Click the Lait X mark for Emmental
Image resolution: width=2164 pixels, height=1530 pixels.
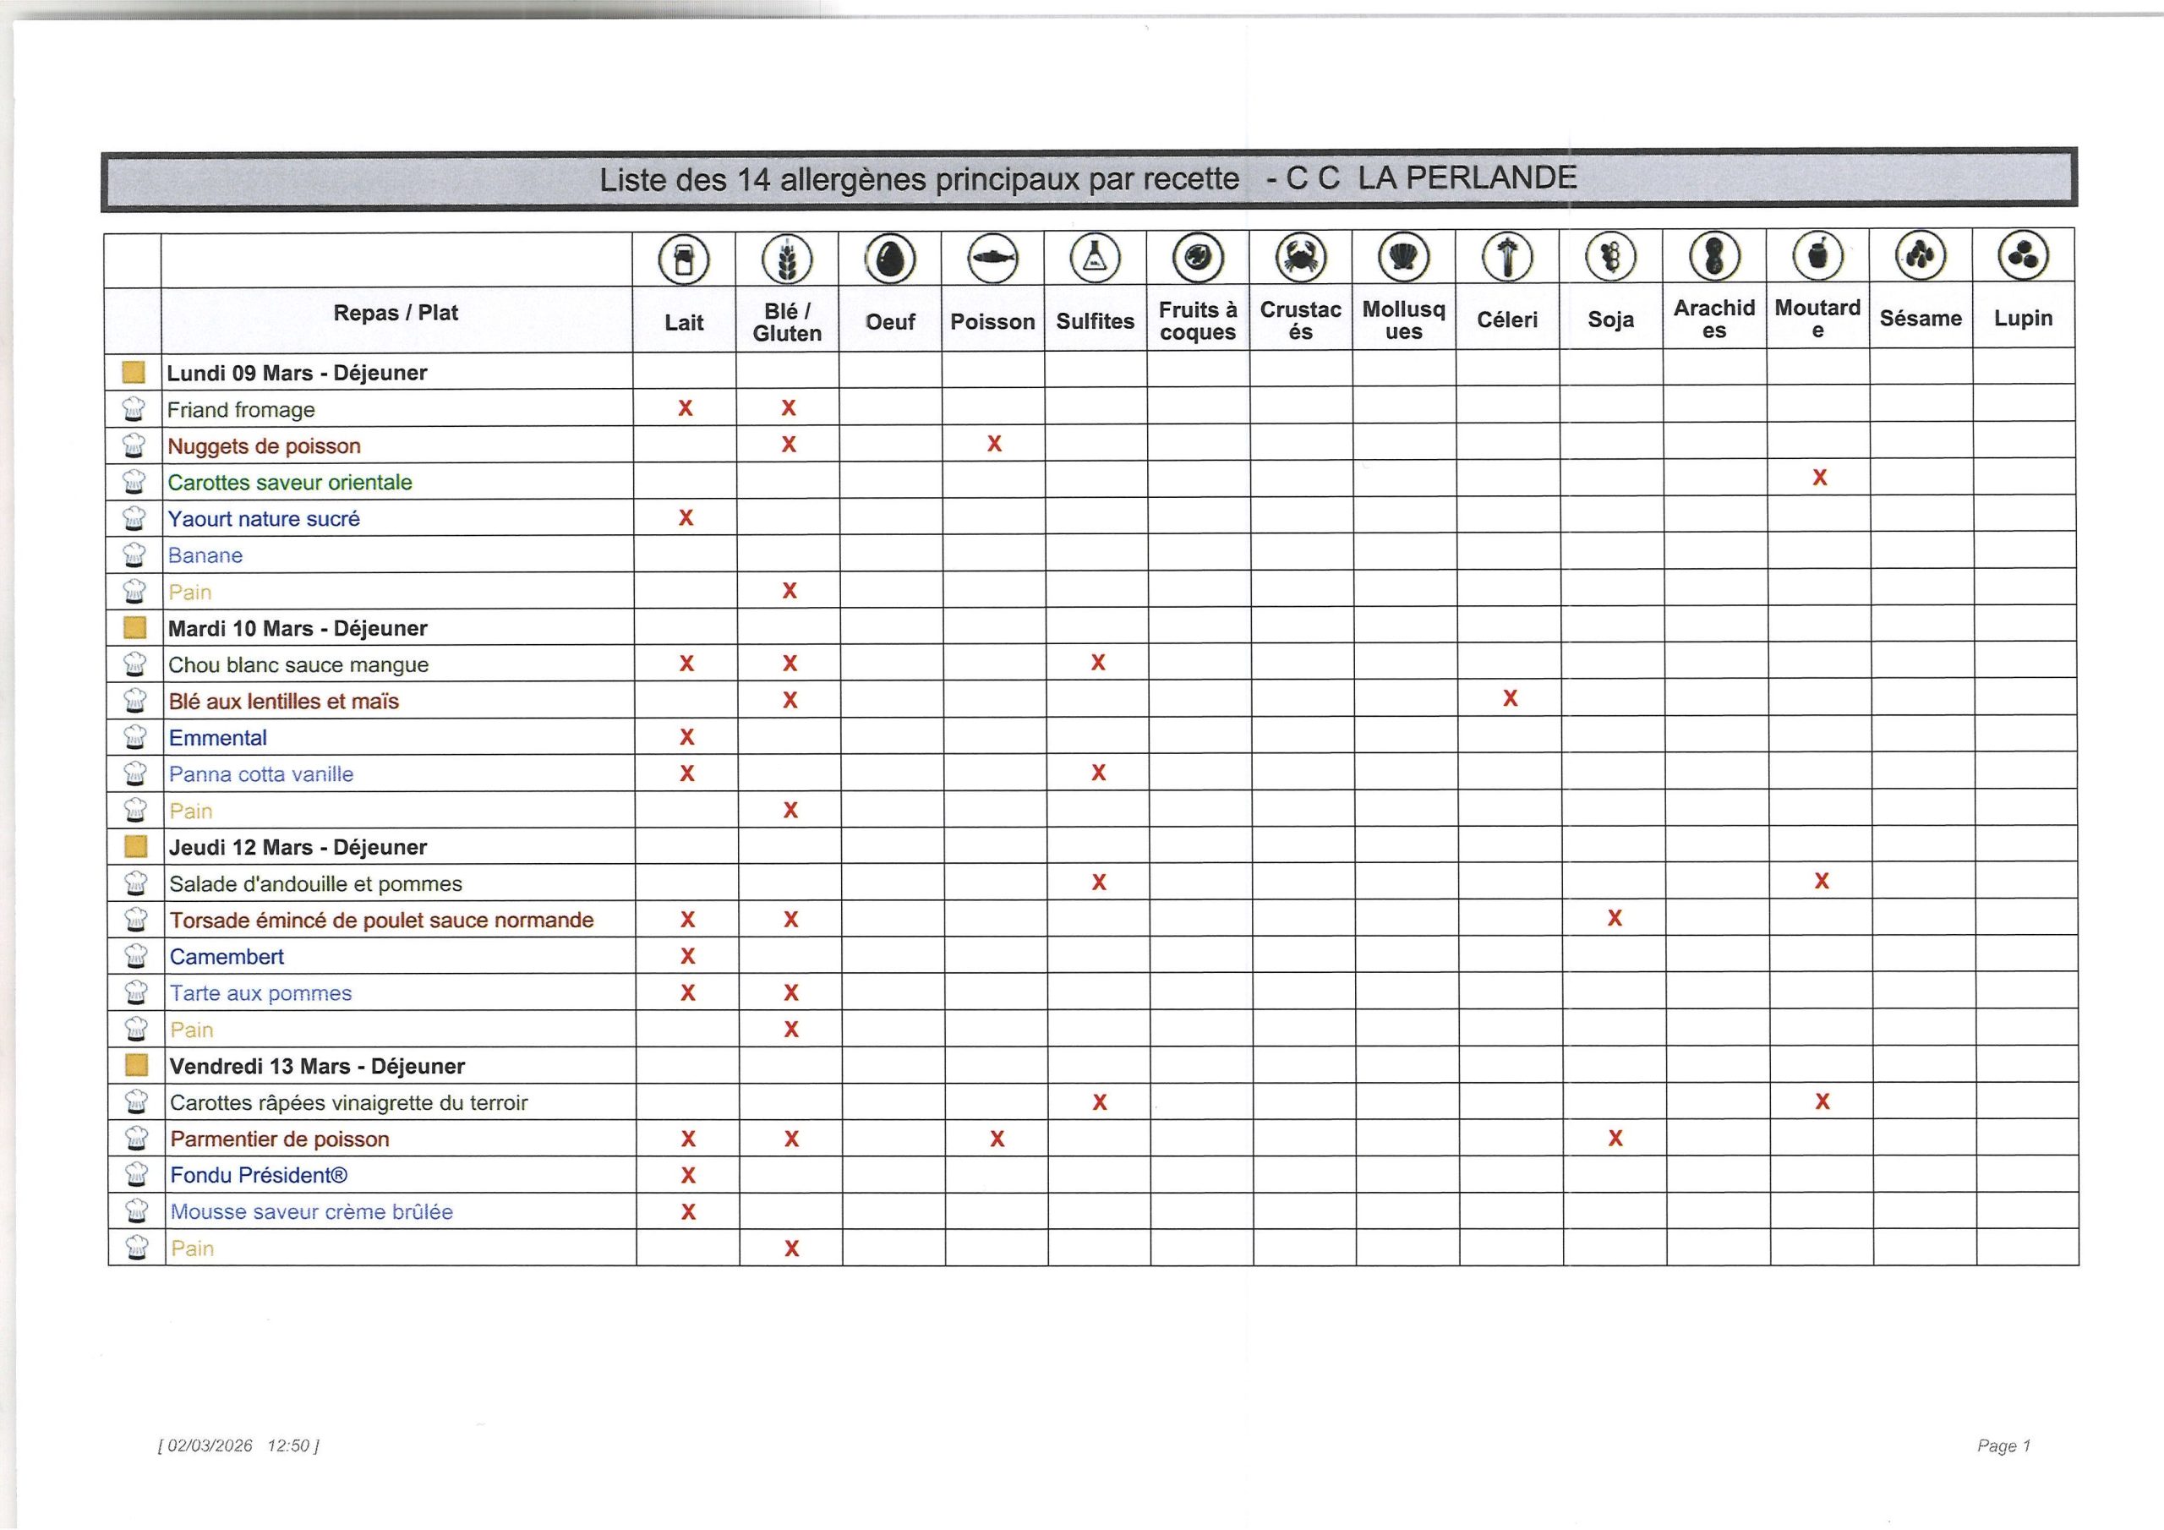pos(687,737)
